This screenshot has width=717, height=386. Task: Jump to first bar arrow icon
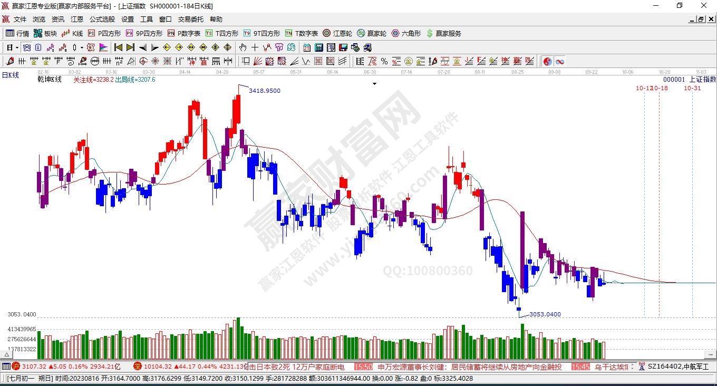[x=118, y=47]
